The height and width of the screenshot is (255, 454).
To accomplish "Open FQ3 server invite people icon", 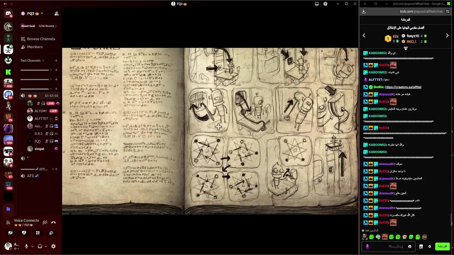I will 56,13.
